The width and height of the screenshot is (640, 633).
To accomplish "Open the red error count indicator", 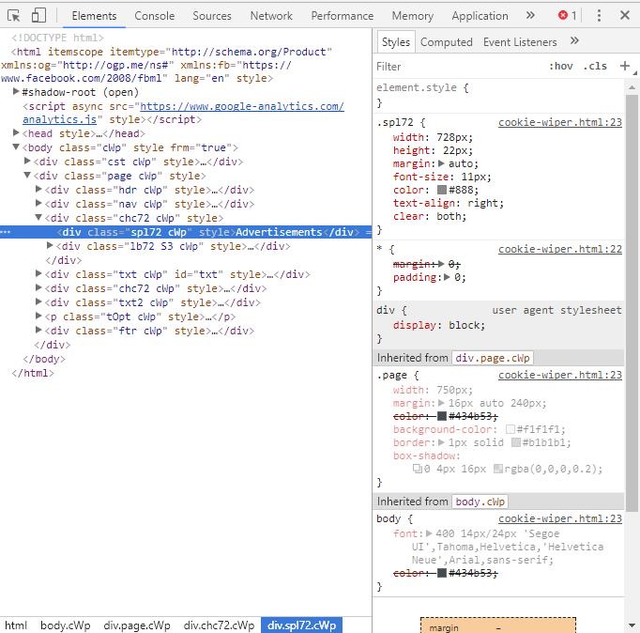I will 568,16.
